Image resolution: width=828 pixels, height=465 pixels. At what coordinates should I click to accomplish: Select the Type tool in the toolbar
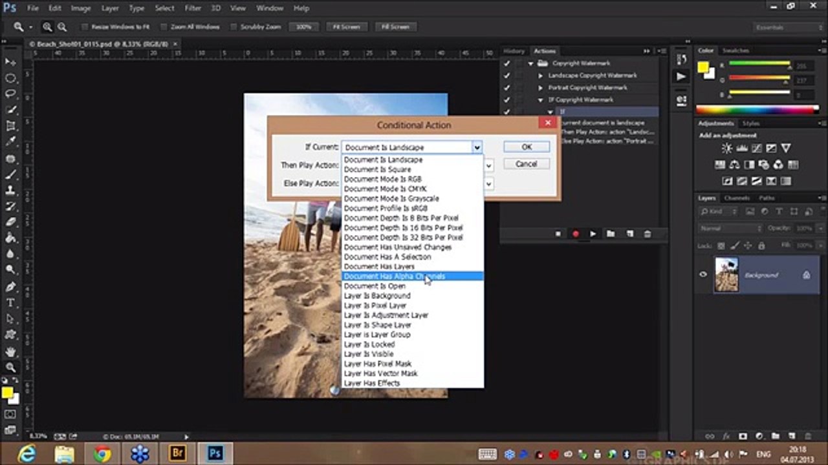point(10,303)
